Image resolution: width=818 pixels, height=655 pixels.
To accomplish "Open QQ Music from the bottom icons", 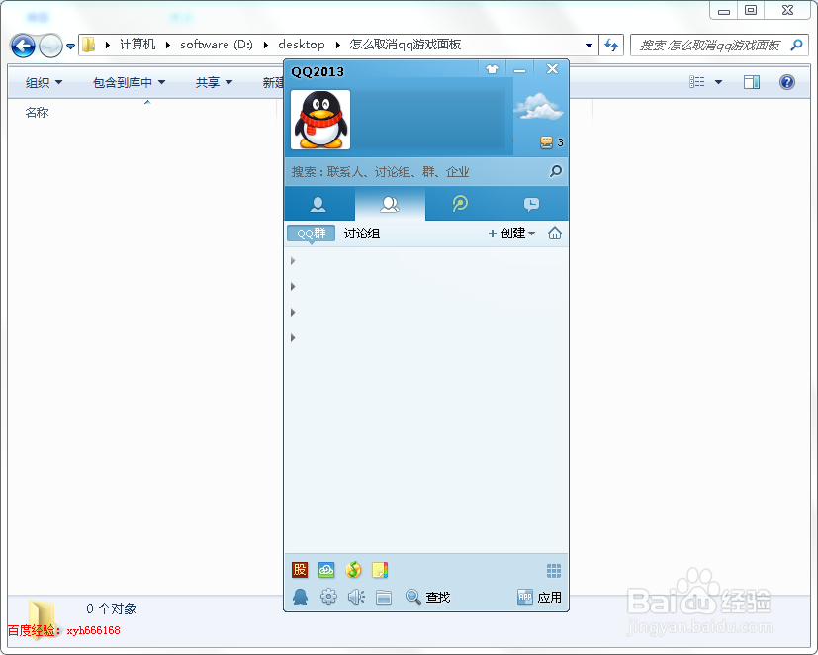I will click(x=354, y=569).
